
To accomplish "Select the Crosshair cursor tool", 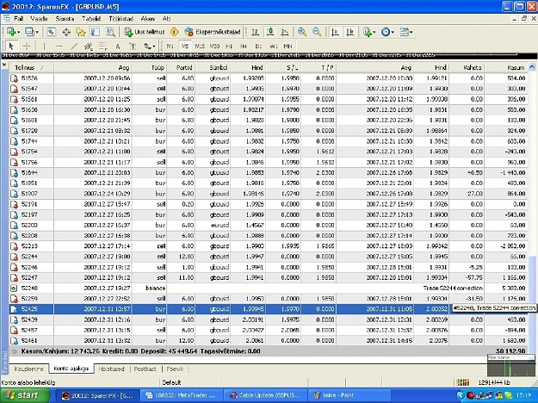I will tap(27, 46).
